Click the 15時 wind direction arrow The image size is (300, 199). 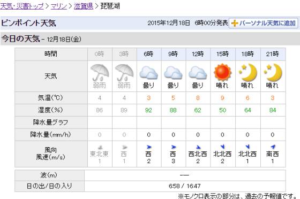222,147
